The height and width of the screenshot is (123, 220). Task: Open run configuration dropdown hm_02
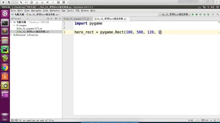click(175, 14)
